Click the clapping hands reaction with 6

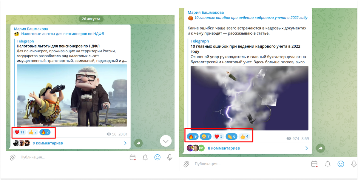pyautogui.click(x=231, y=136)
